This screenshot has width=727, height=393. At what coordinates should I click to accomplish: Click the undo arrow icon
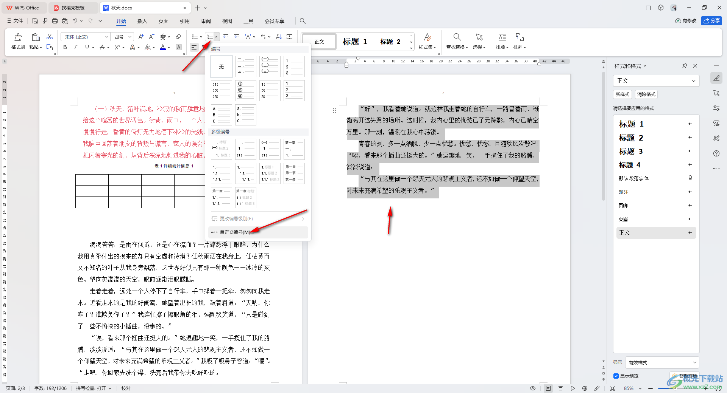click(x=75, y=21)
